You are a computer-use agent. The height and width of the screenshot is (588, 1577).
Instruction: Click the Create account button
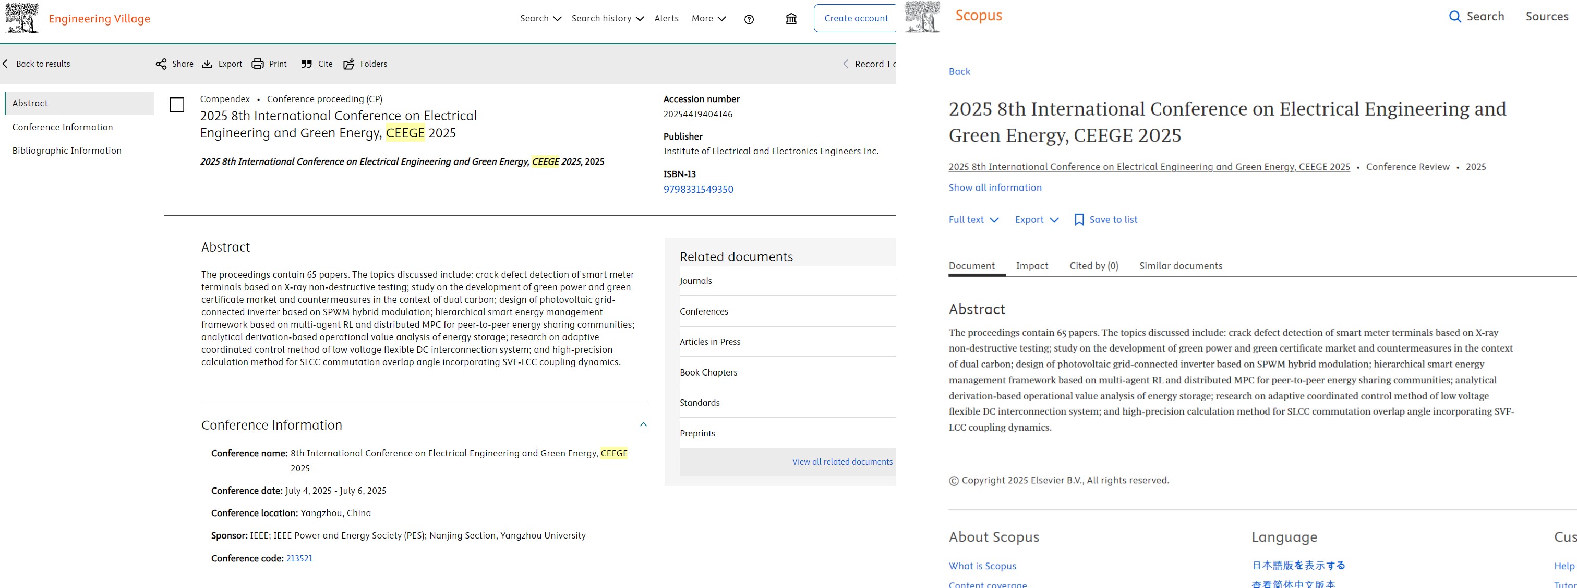pyautogui.click(x=855, y=18)
